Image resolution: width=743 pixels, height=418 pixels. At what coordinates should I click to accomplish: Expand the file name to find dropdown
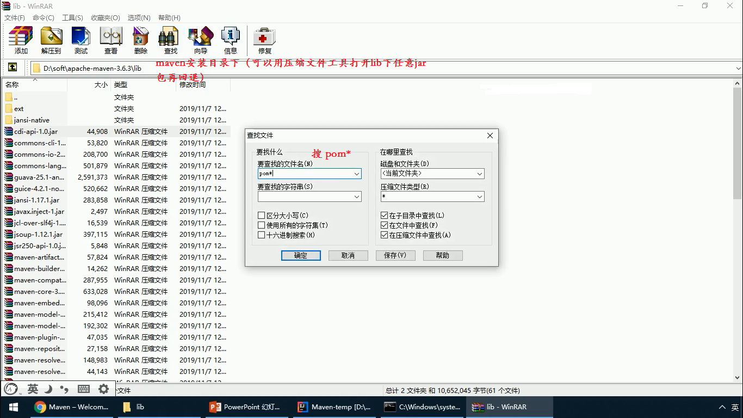[x=357, y=174]
